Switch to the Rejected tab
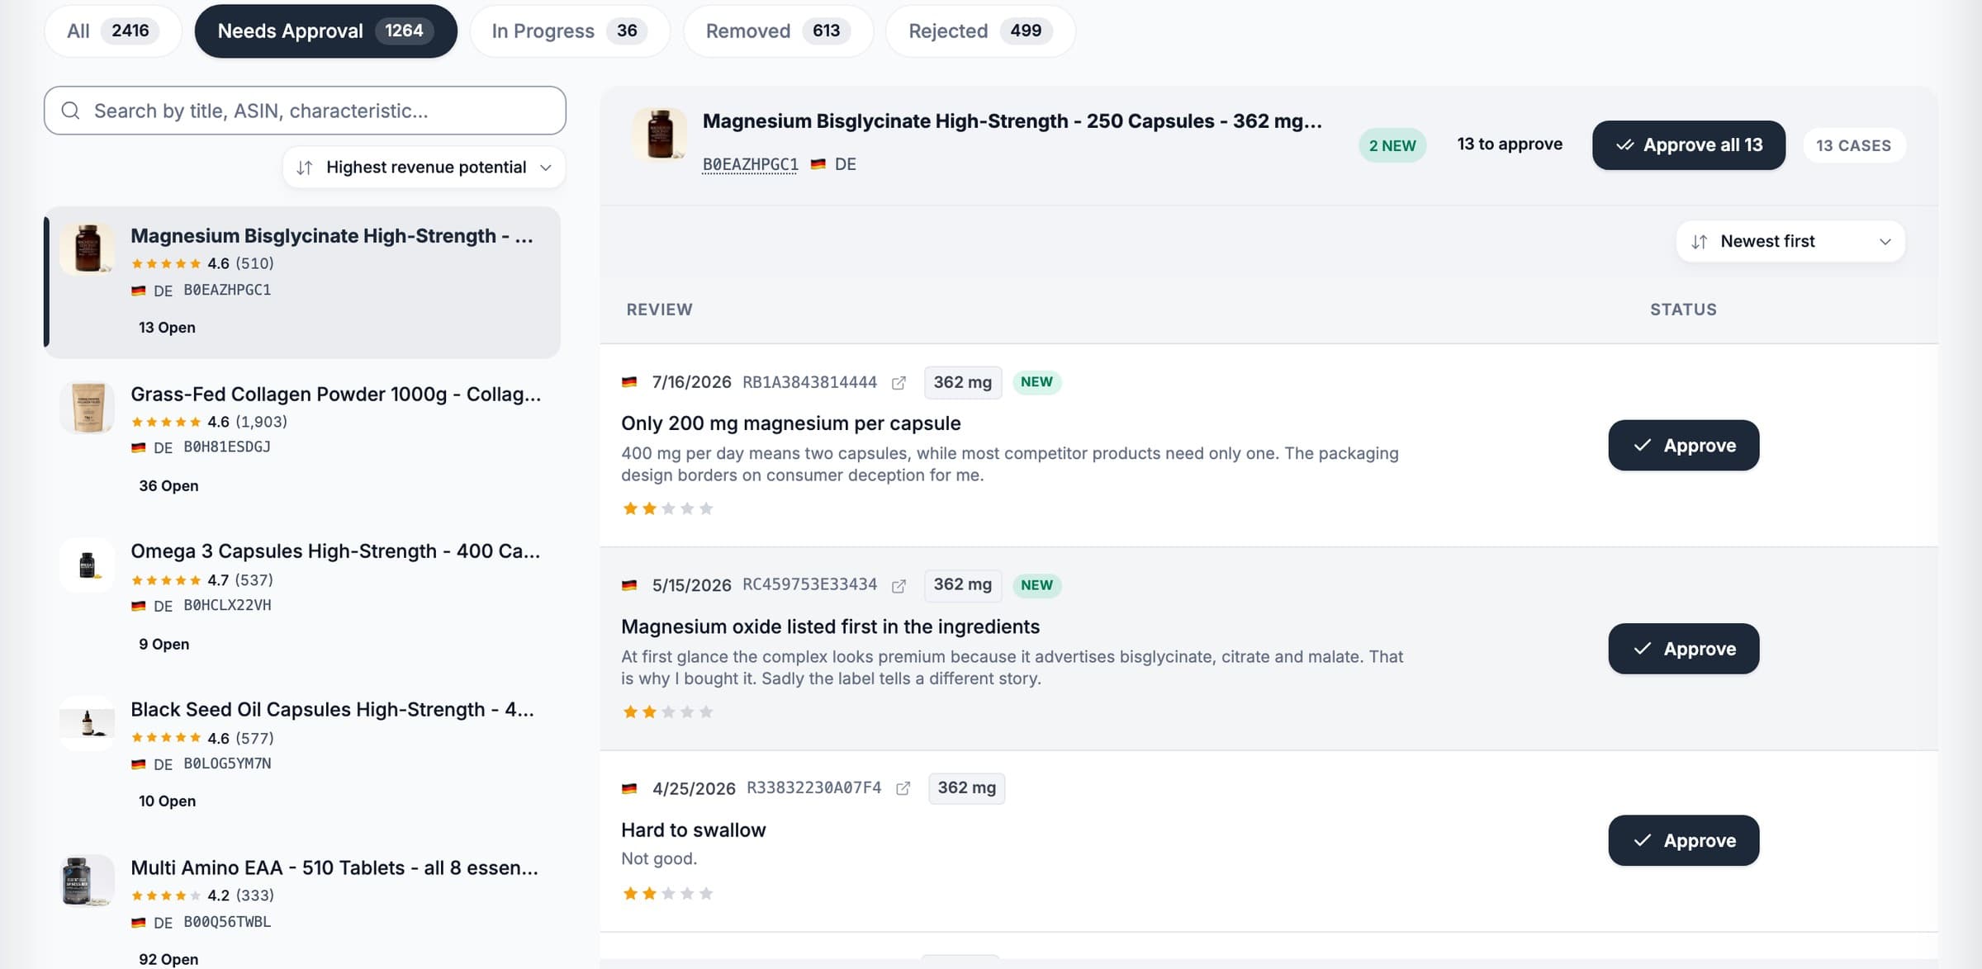This screenshot has width=1982, height=969. click(980, 31)
